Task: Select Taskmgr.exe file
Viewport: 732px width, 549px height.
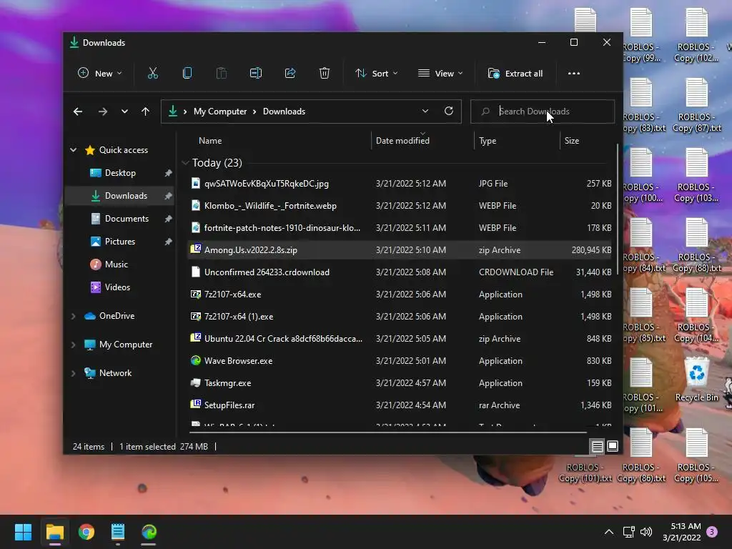Action: point(400,383)
